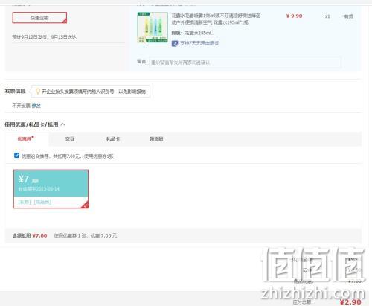Viewport: 372px width, 306px height.
Task: Open the product title link
Action: point(216,19)
